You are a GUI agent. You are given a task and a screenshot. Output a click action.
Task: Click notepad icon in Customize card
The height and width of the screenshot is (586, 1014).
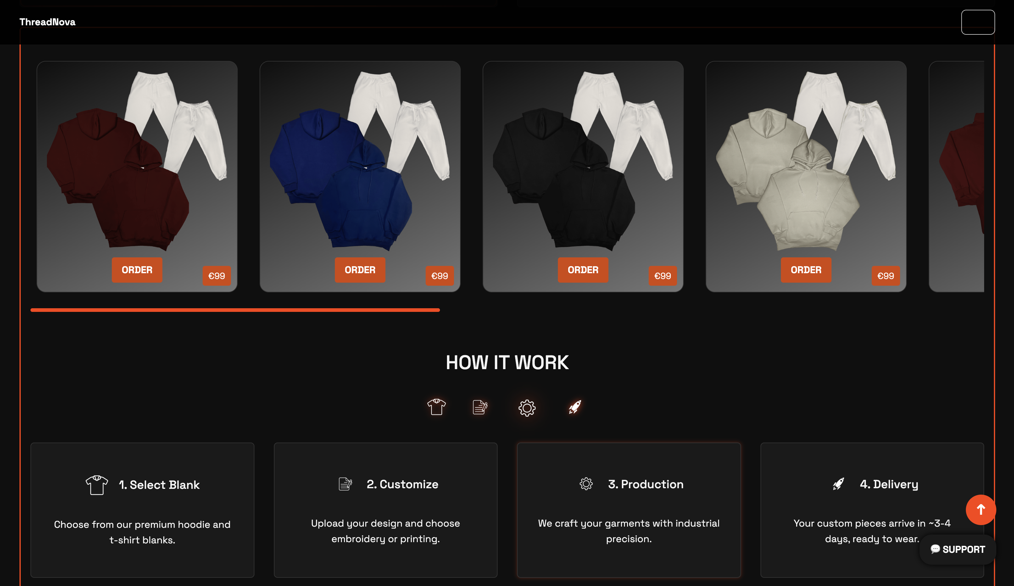345,484
